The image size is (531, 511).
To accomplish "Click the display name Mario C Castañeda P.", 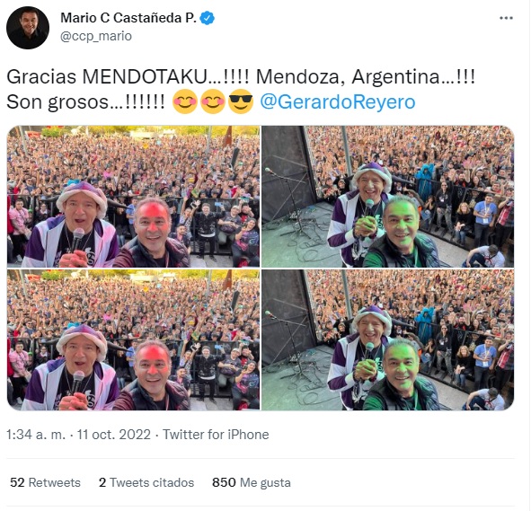I will point(128,18).
